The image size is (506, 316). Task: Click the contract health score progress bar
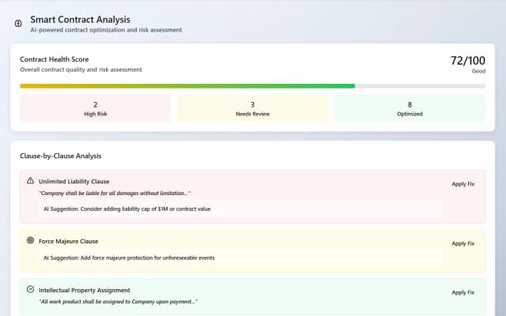tap(252, 86)
